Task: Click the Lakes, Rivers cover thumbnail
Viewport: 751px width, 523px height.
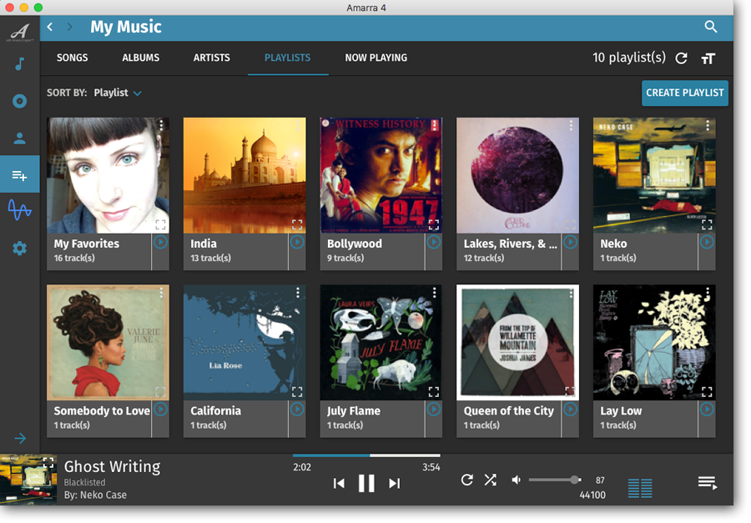Action: click(x=517, y=175)
